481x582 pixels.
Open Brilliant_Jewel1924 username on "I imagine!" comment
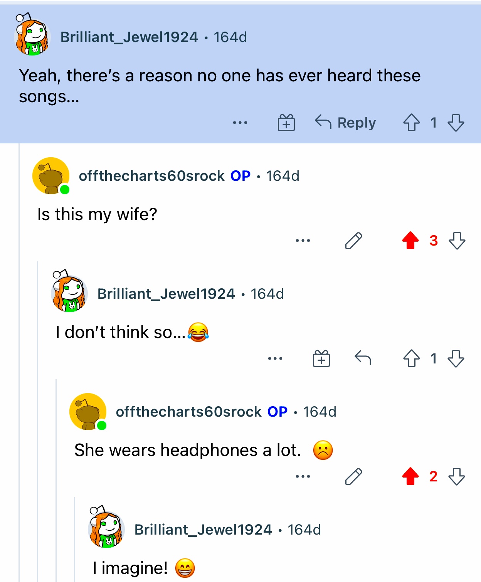[x=203, y=530]
